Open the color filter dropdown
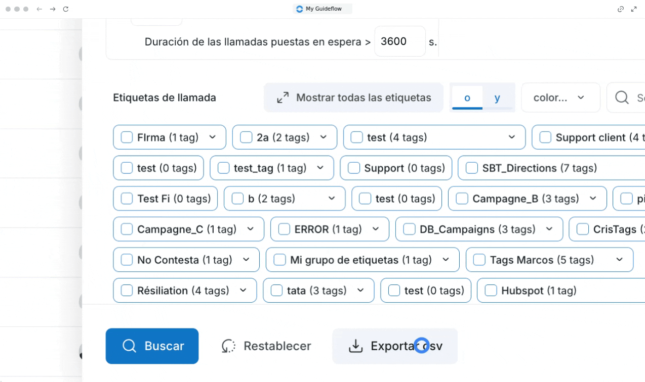Screen dimensions: 645x382 [x=560, y=98]
